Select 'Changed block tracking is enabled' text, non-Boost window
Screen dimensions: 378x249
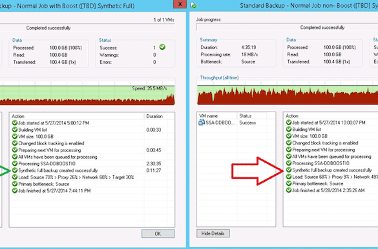[x=326, y=143]
